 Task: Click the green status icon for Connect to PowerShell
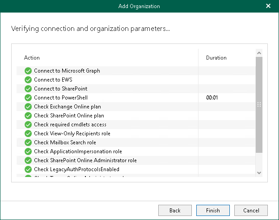(28, 98)
